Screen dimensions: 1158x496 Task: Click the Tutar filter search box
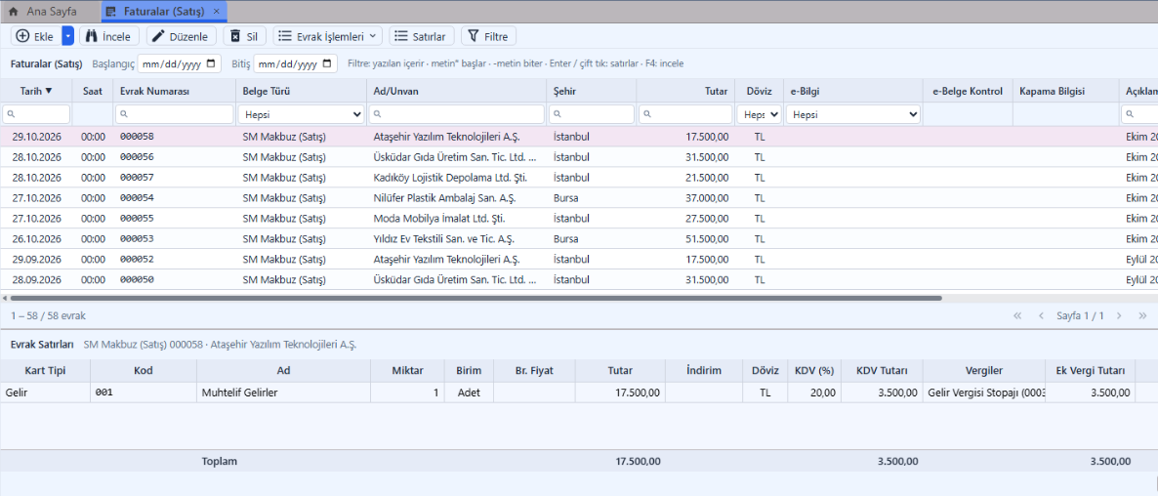(685, 114)
